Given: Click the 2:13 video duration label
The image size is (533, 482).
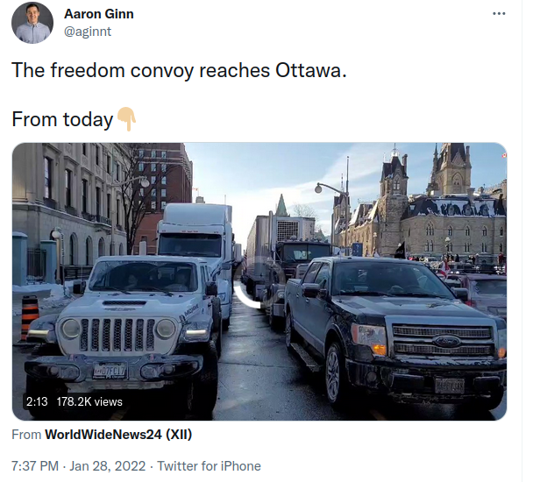Looking at the screenshot, I should [x=37, y=401].
